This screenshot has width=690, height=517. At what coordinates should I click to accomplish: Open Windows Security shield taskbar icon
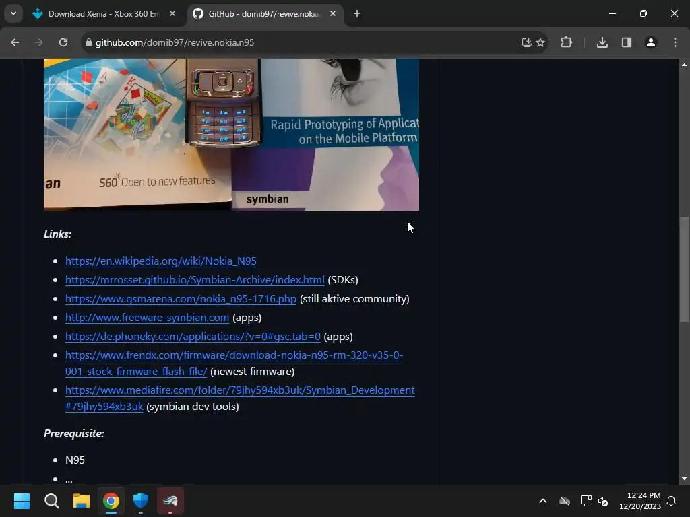point(141,501)
